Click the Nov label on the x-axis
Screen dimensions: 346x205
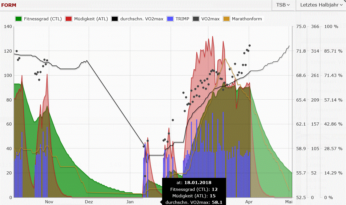tap(49, 202)
